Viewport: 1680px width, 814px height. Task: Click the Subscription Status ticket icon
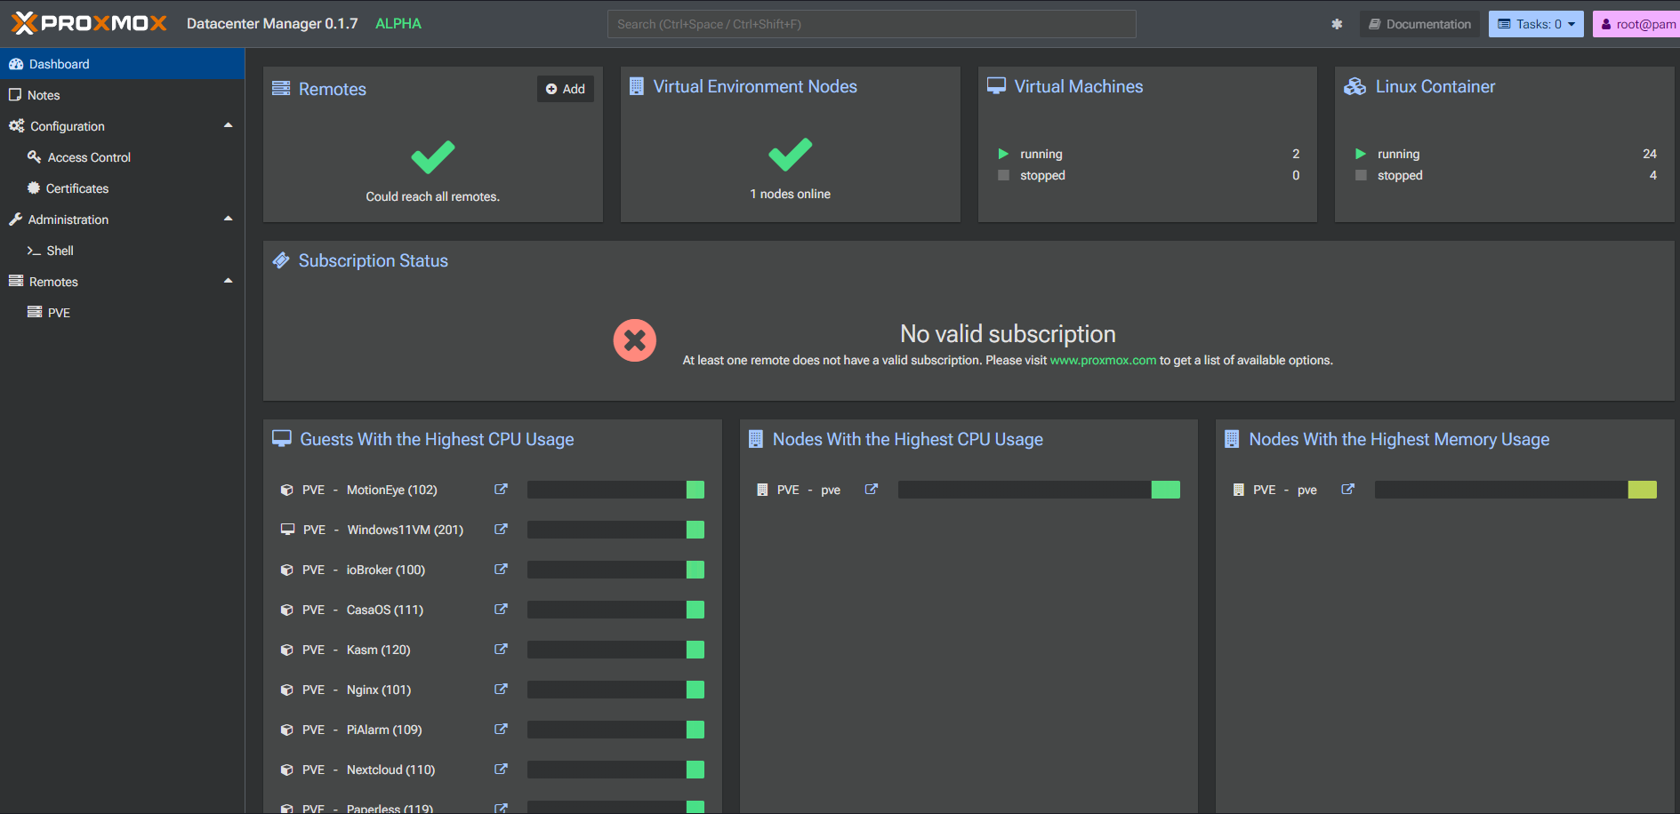tap(281, 260)
